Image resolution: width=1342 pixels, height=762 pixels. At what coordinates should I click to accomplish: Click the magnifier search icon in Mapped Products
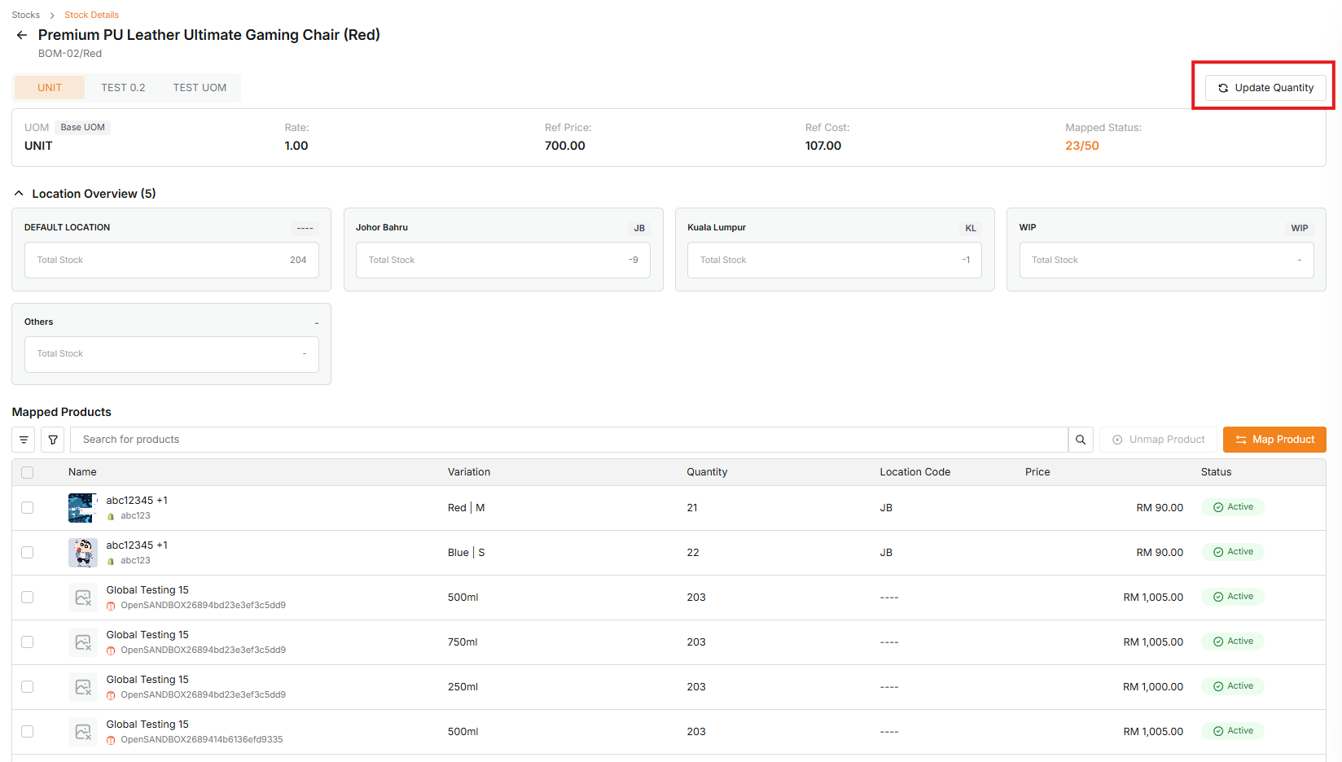click(1081, 440)
